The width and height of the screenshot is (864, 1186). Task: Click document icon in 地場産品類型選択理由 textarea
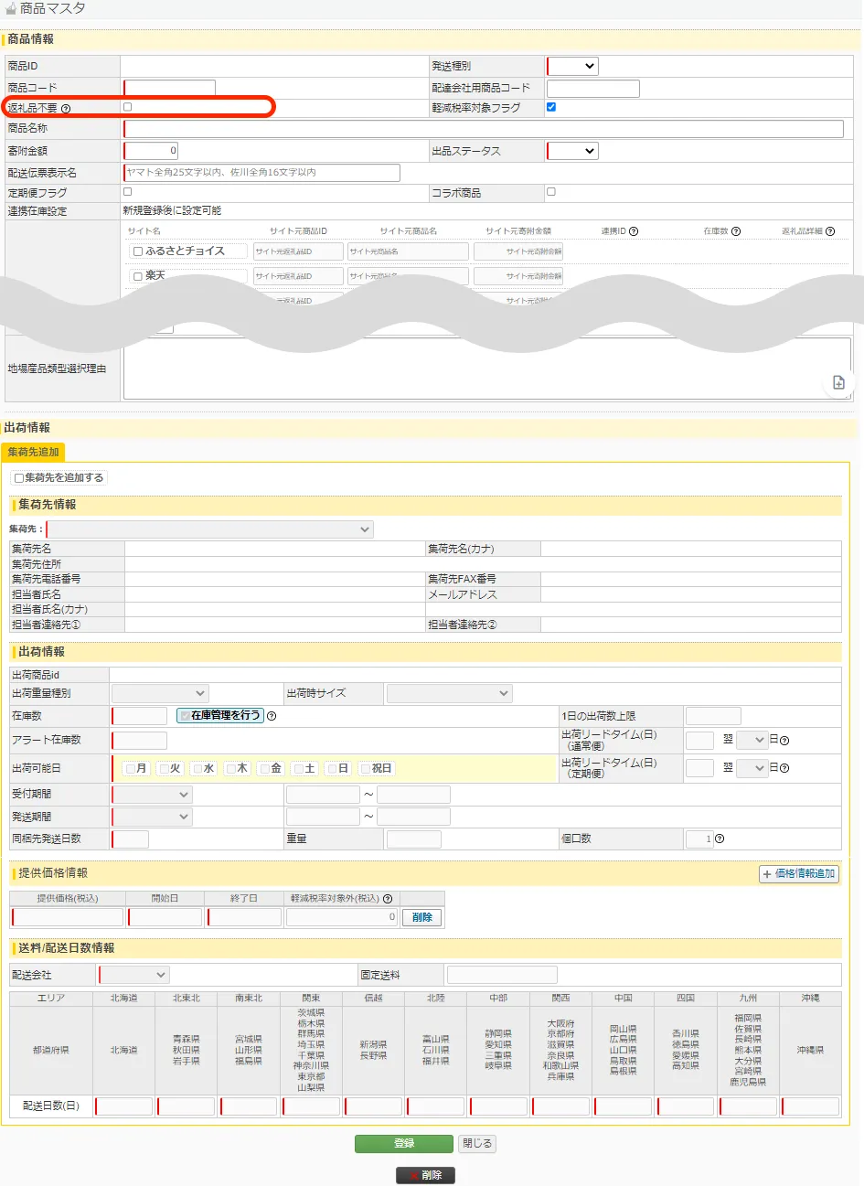click(x=838, y=382)
